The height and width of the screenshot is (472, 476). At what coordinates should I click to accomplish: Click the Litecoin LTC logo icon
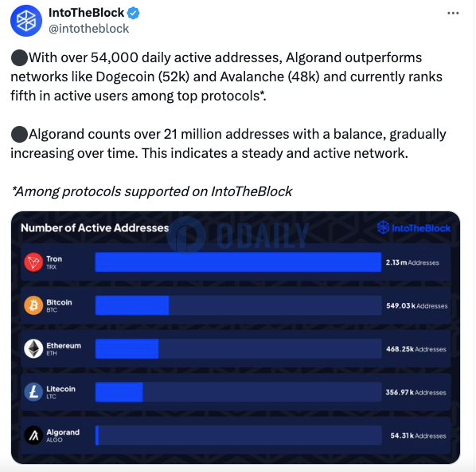(33, 392)
